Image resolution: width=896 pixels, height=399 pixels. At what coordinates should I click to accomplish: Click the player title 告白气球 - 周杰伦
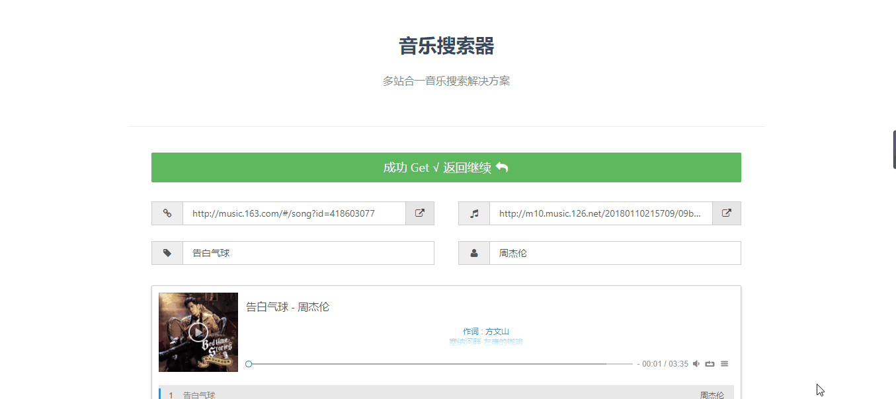(288, 307)
